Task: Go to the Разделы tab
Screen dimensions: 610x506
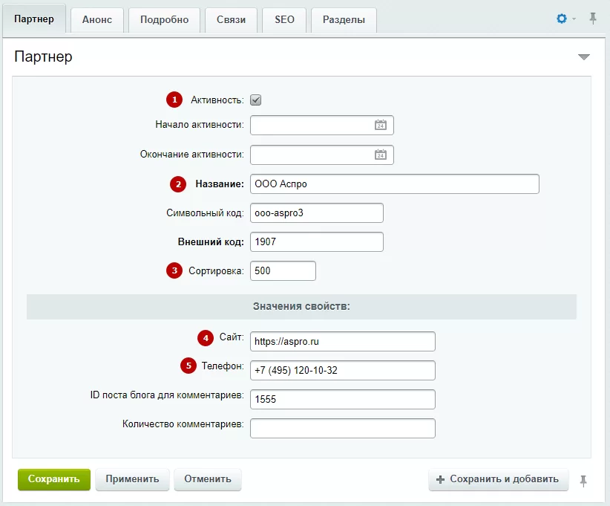Action: coord(344,20)
